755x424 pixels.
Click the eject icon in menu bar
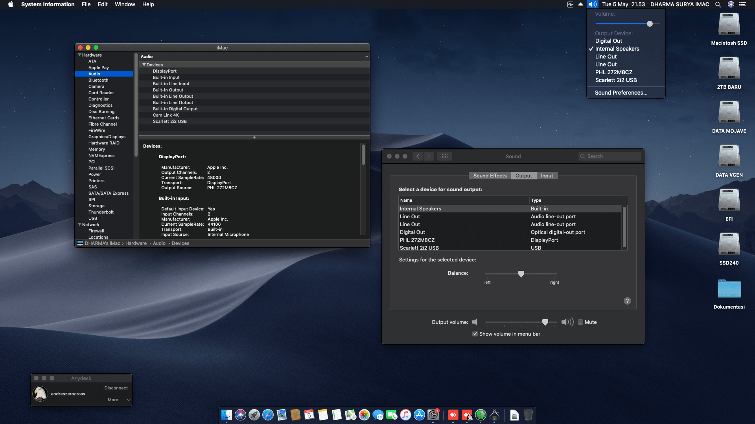click(580, 4)
